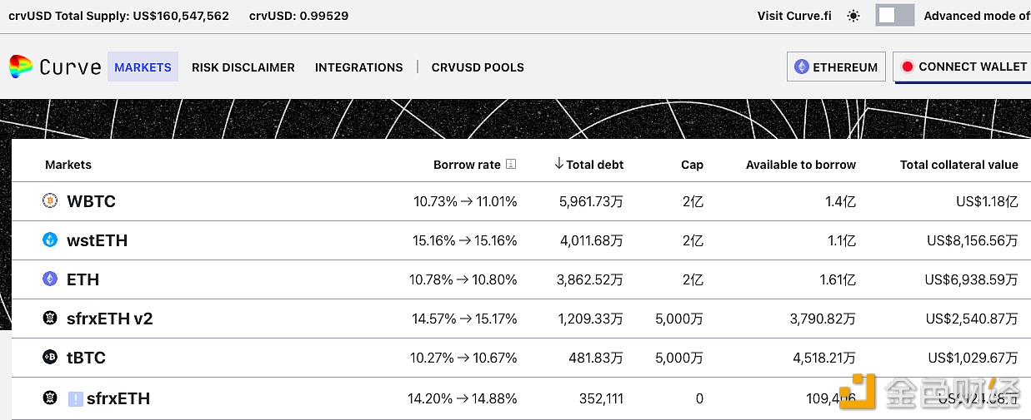Viewport: 1031px width, 420px height.
Task: Click the WBTC token icon
Action: tap(50, 200)
